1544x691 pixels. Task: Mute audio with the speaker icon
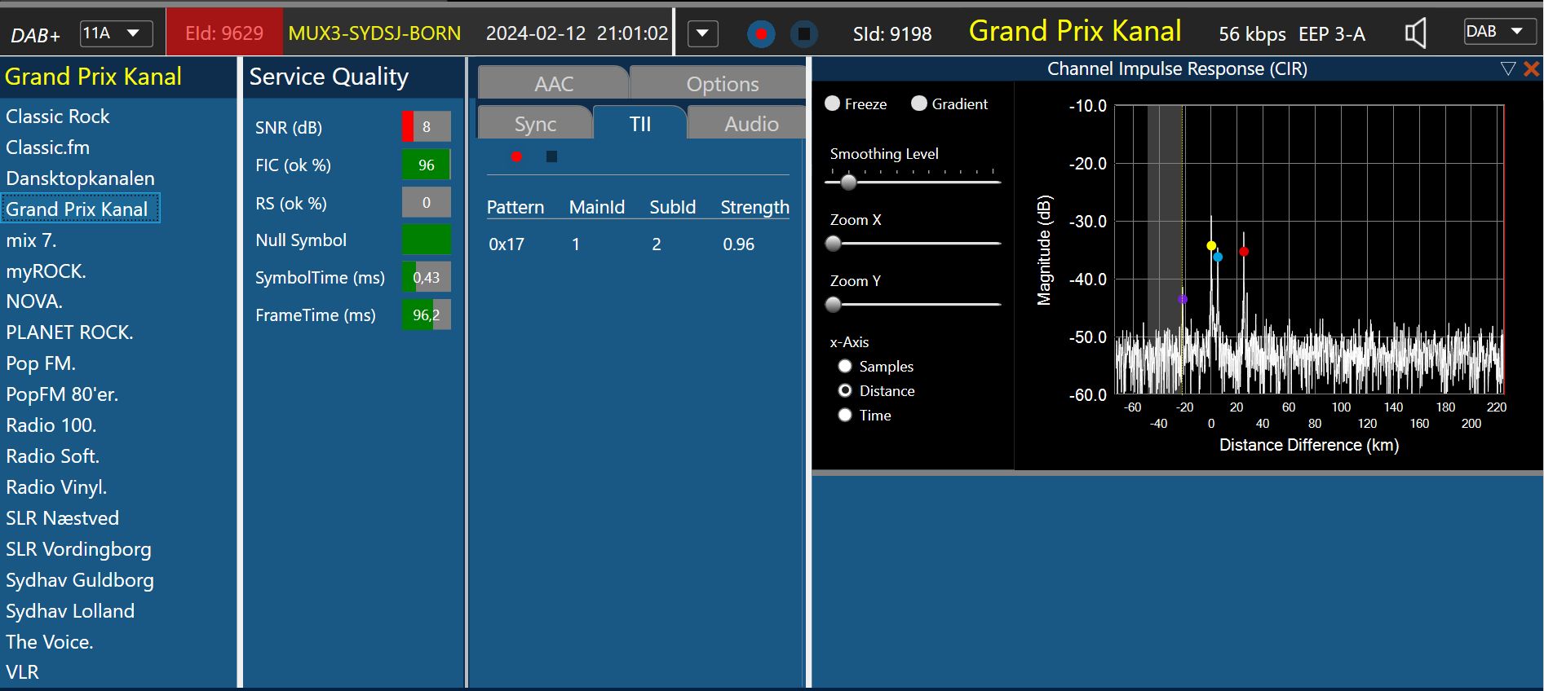point(1415,33)
